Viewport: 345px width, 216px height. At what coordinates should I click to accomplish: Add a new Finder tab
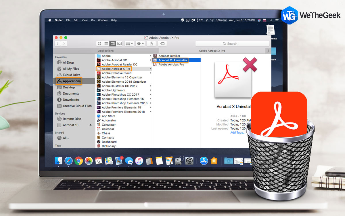[x=268, y=51]
